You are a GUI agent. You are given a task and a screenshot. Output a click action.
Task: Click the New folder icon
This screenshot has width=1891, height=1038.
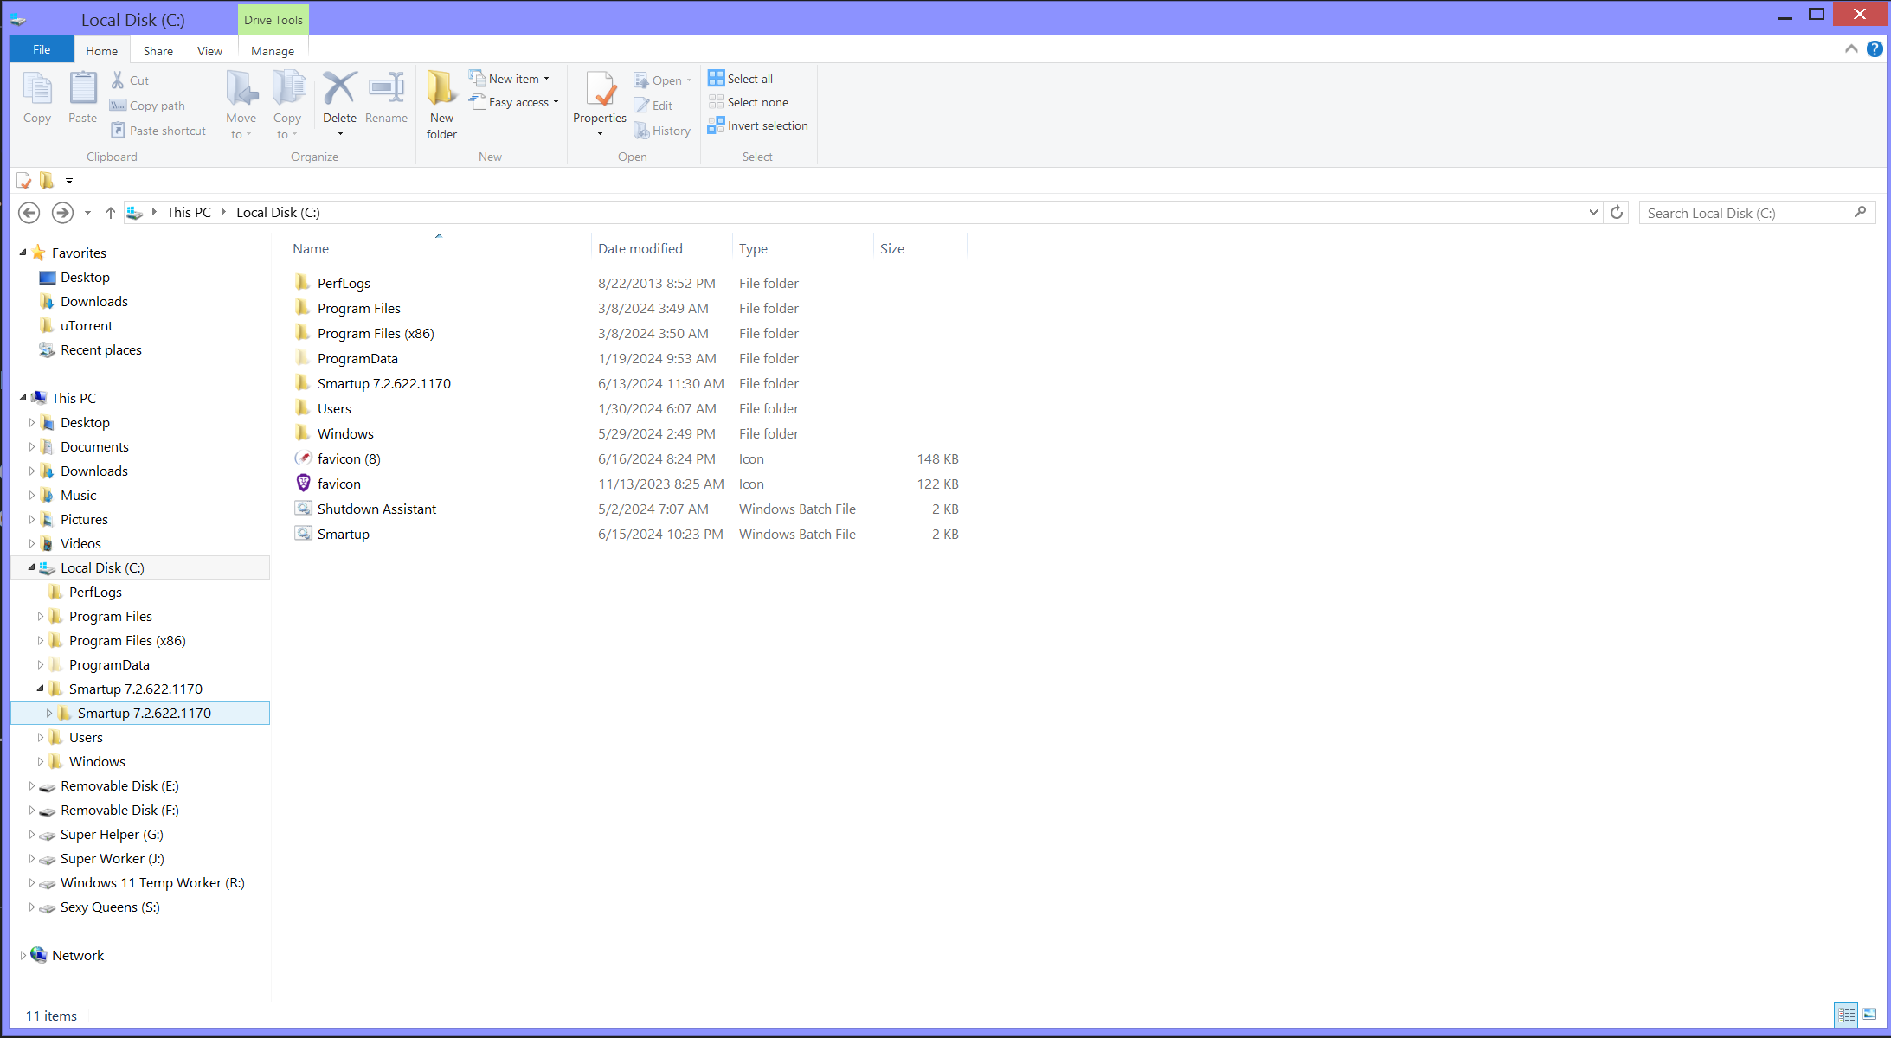[441, 89]
